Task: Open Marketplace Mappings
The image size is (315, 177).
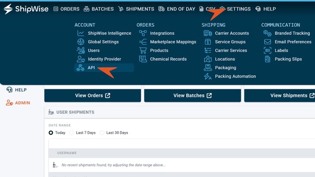Action: [173, 42]
